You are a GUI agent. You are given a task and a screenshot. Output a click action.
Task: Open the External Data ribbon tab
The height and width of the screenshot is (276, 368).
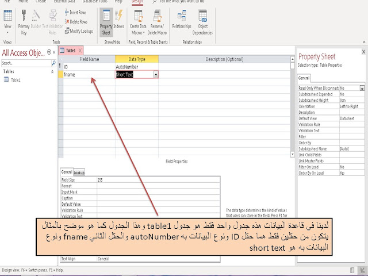click(64, 1)
